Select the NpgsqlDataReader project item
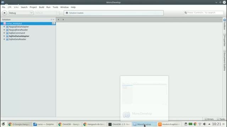This screenshot has height=127, width=227. pos(18,30)
